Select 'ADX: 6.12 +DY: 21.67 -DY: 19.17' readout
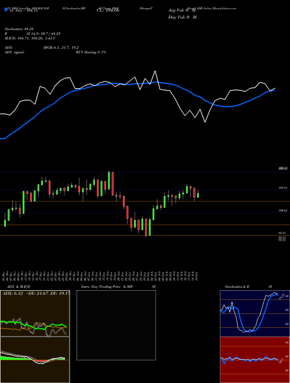The width and height of the screenshot is (290, 383). click(35, 294)
